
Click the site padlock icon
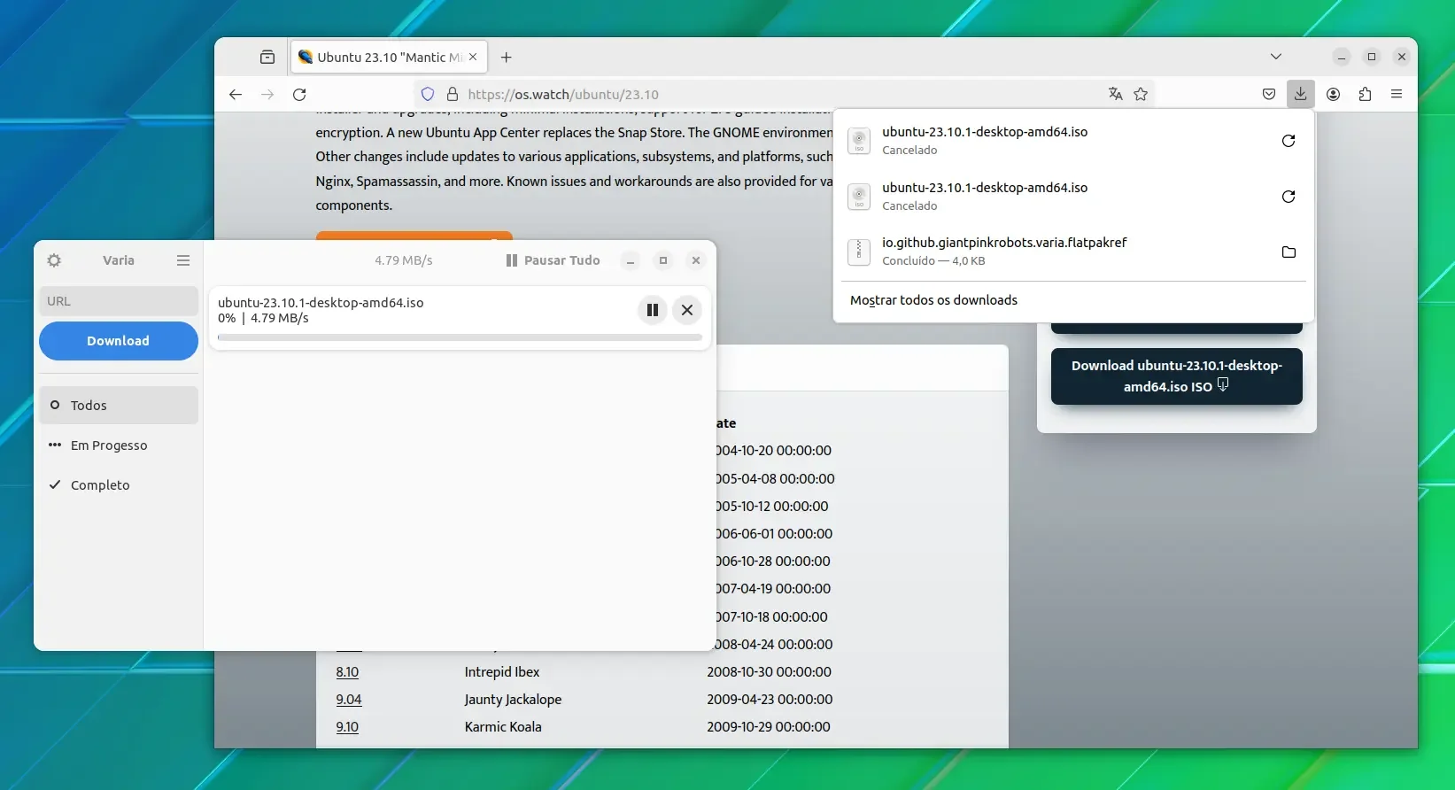[x=453, y=94]
